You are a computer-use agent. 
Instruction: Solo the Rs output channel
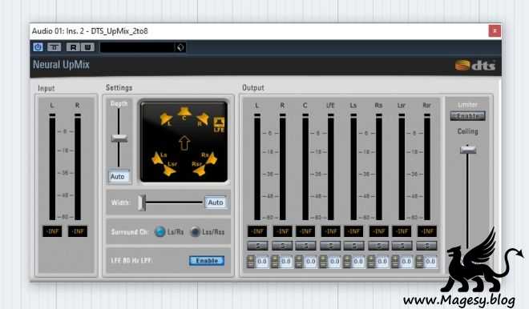pyautogui.click(x=378, y=246)
